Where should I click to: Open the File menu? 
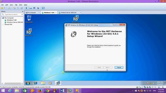(3, 5)
